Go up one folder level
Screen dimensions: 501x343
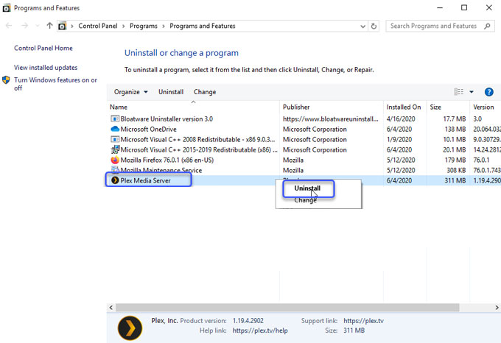click(x=49, y=26)
